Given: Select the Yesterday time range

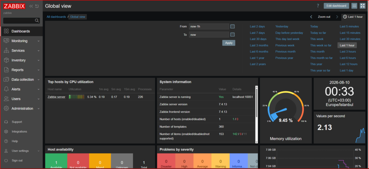Looking at the screenshot, I should pos(282,26).
